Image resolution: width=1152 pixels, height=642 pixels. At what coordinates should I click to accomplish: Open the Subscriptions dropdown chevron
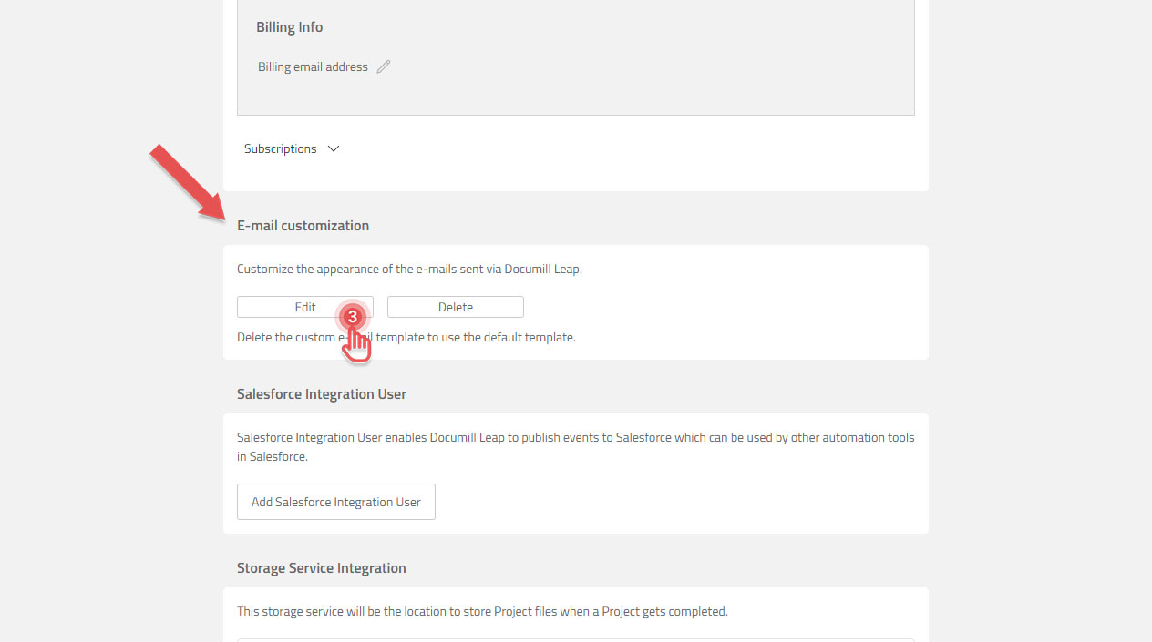click(x=333, y=148)
